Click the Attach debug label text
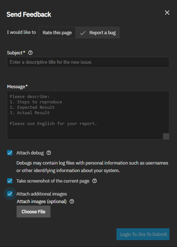The width and height of the screenshot is (177, 247). [30, 153]
